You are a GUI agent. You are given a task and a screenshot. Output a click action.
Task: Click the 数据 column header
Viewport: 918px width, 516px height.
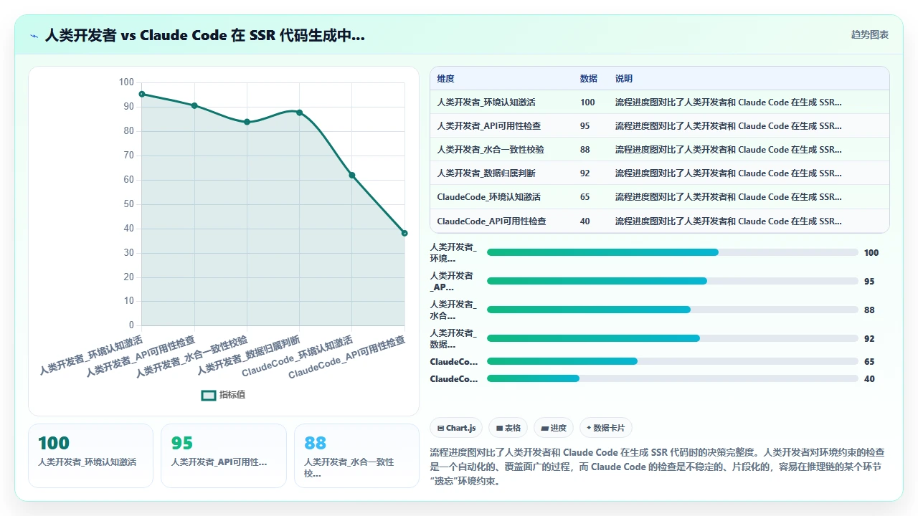(x=588, y=79)
